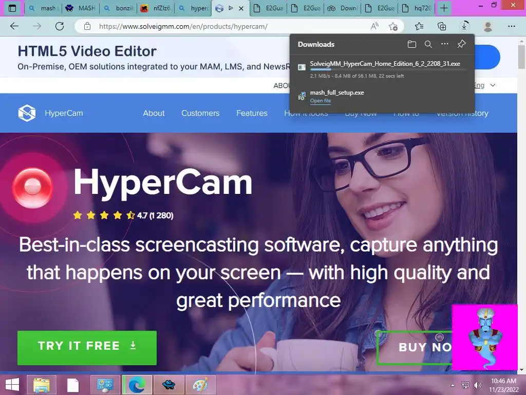Open the taskbar clock and date
The width and height of the screenshot is (526, 395).
click(503, 385)
